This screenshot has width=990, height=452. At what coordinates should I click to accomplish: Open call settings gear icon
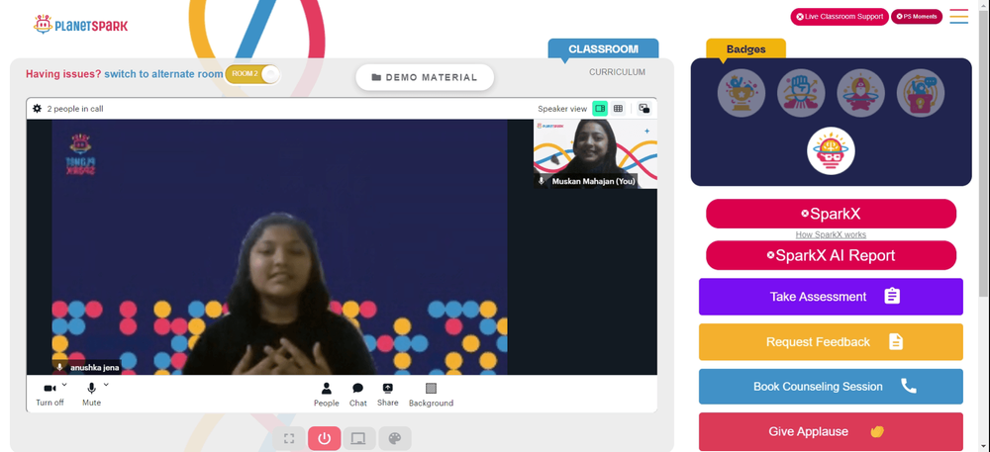(x=38, y=109)
